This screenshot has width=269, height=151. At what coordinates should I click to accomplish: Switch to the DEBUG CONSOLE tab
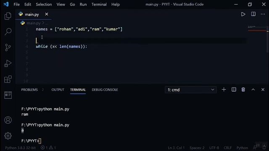(105, 90)
